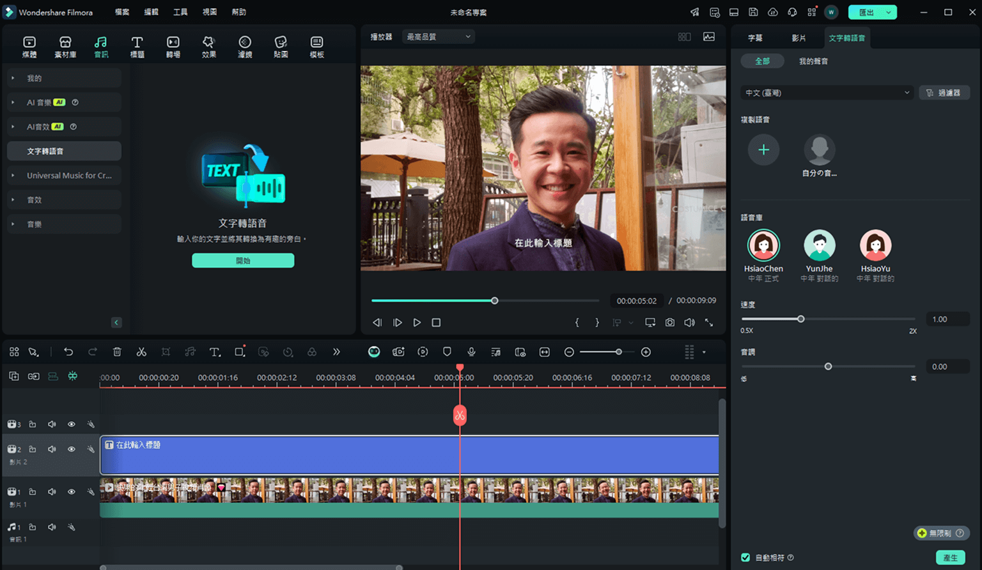Switch to the 我的聲音 tab
Screen dimensions: 982x570
tap(813, 61)
